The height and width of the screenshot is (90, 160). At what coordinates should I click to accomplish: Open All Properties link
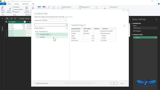[x=137, y=31]
